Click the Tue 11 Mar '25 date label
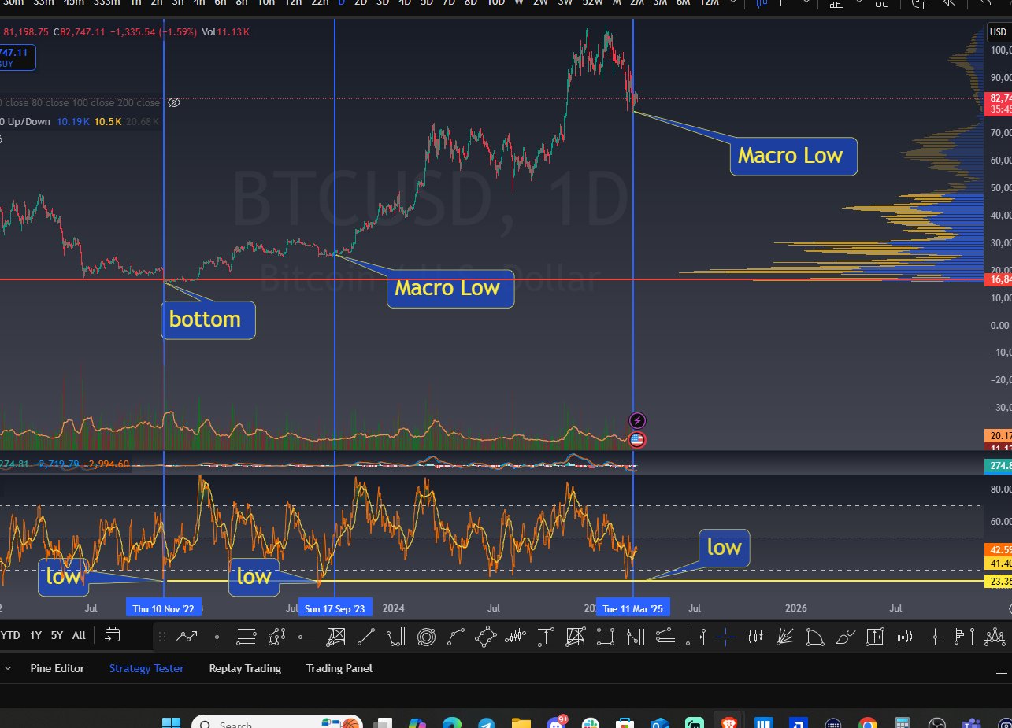The width and height of the screenshot is (1012, 728). [x=633, y=608]
